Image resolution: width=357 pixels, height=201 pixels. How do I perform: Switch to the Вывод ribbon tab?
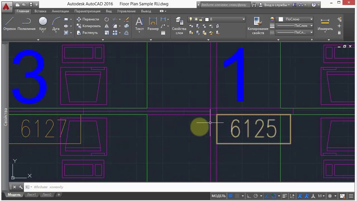[x=146, y=11]
